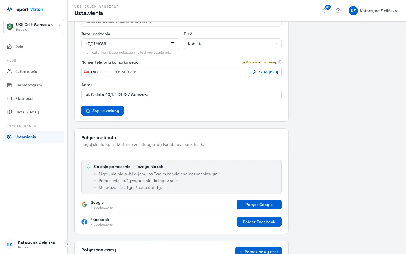
Task: Click the Połącz Google button
Action: (259, 205)
